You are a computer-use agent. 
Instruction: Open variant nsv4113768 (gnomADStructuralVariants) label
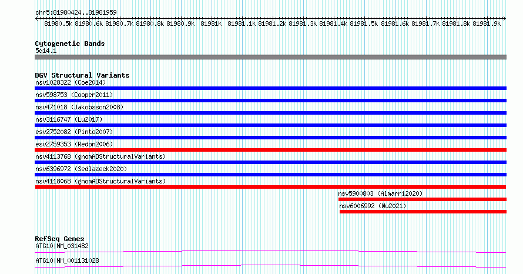coord(100,156)
